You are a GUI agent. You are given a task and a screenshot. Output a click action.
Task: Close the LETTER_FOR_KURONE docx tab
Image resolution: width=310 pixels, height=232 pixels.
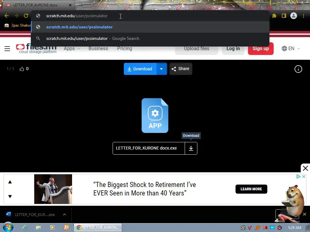click(70, 5)
